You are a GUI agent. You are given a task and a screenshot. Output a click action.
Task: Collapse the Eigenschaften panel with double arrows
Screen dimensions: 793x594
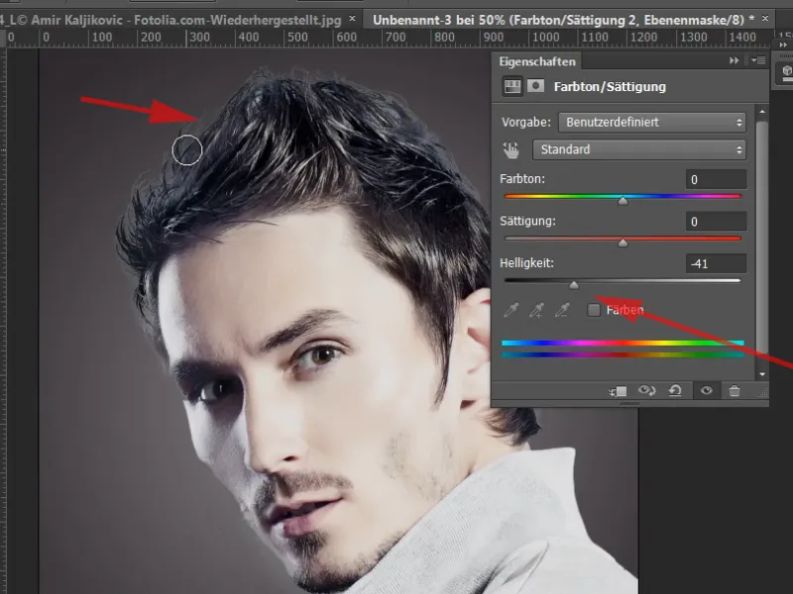734,60
